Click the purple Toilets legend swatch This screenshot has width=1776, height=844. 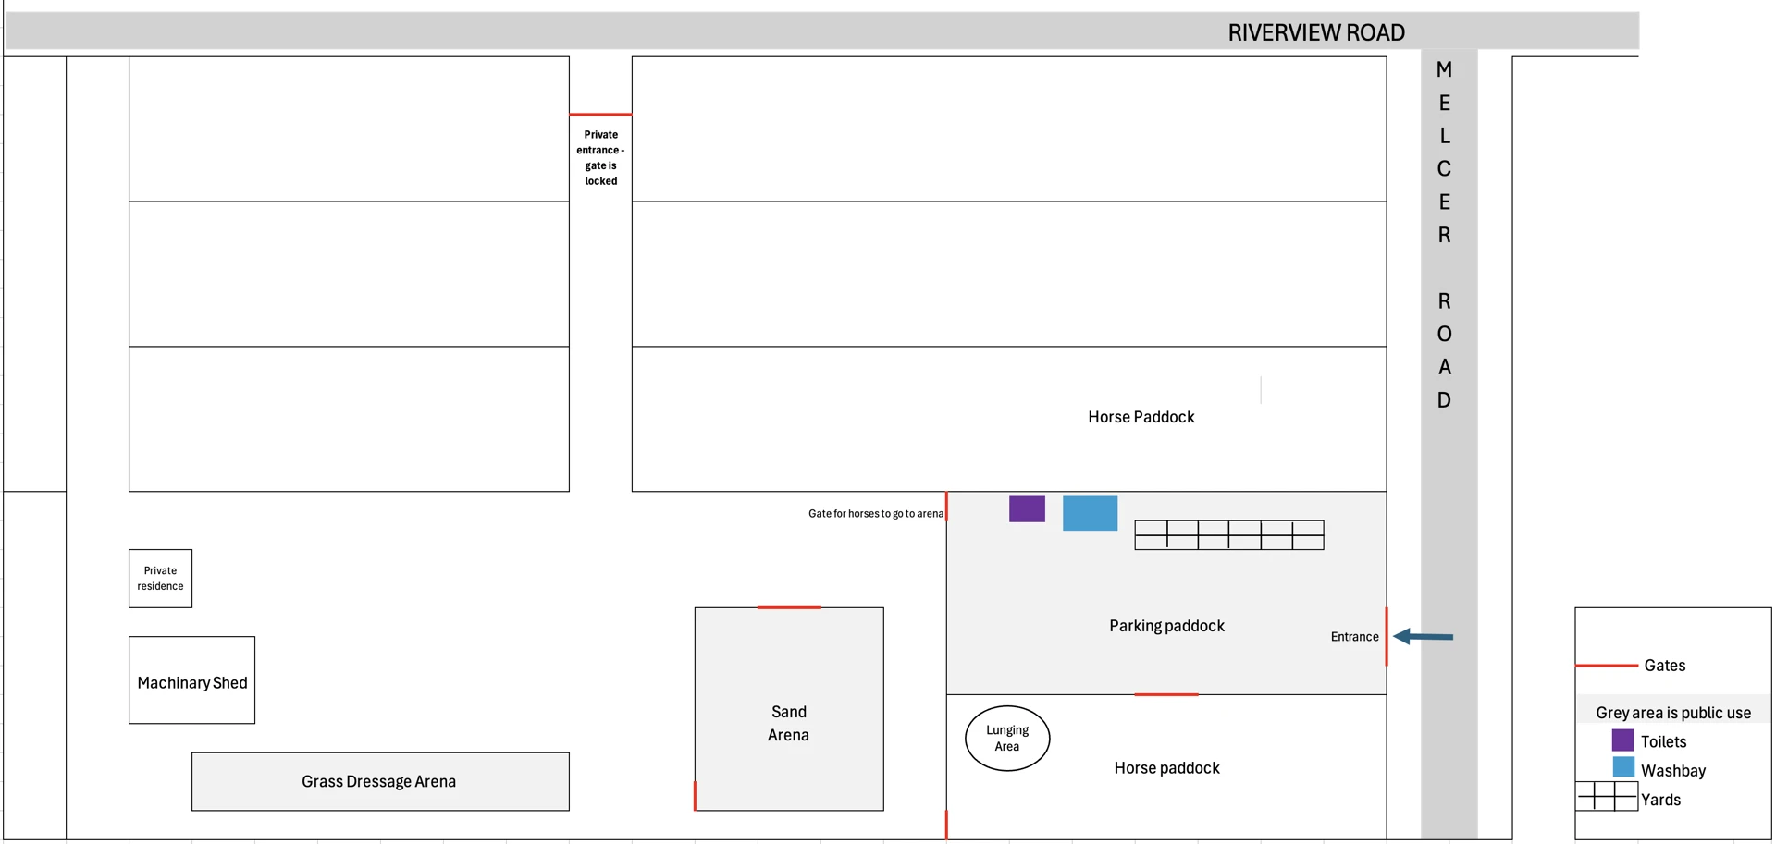[1622, 740]
